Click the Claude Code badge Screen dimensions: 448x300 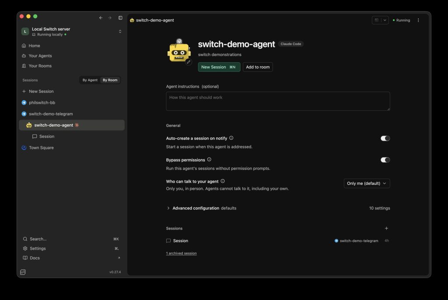pyautogui.click(x=290, y=44)
